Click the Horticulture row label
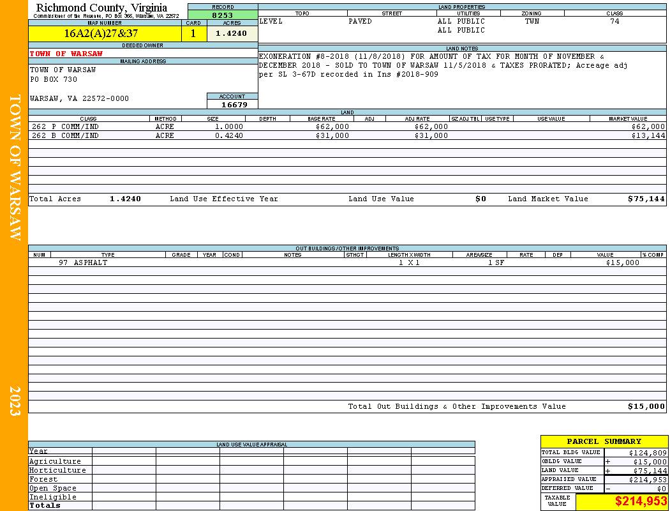This screenshot has height=511, width=670. tap(57, 470)
